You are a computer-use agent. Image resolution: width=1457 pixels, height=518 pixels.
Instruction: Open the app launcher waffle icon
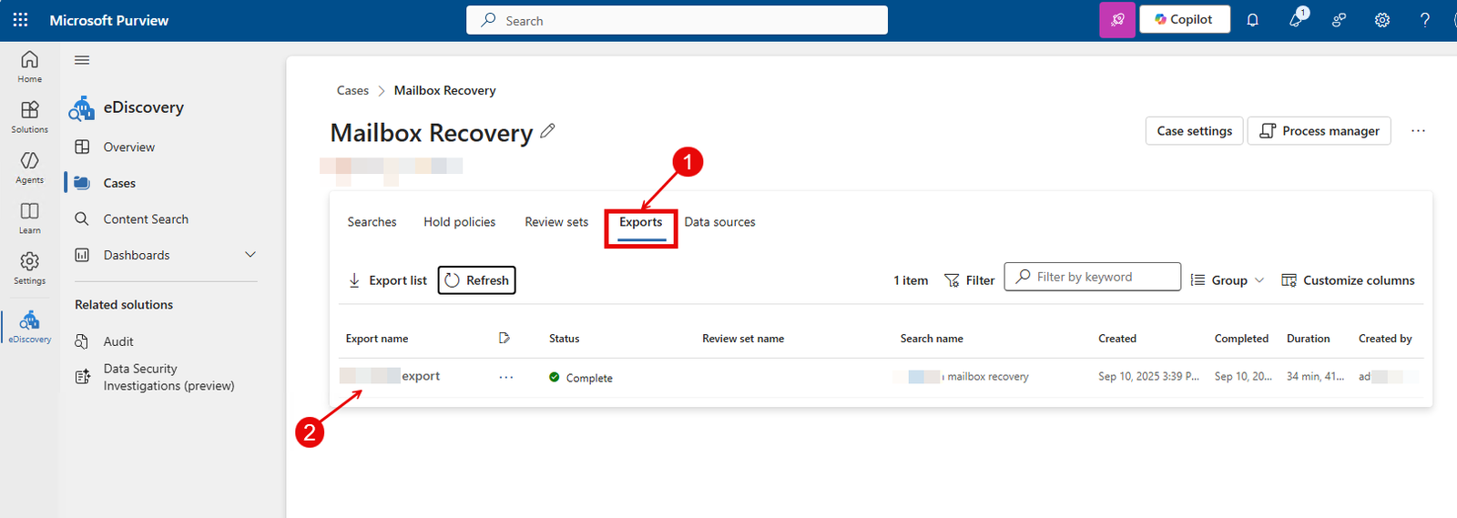20,20
